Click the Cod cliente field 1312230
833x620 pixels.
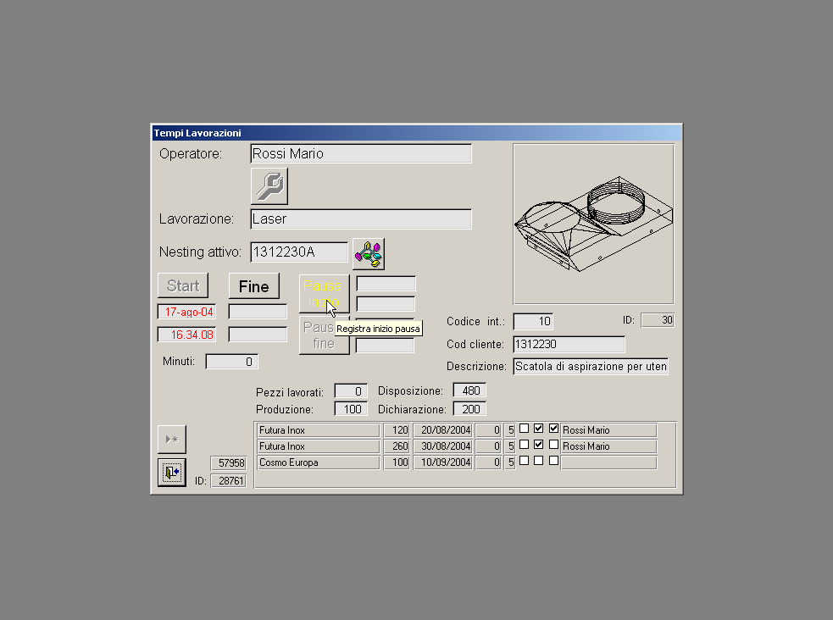tap(569, 344)
